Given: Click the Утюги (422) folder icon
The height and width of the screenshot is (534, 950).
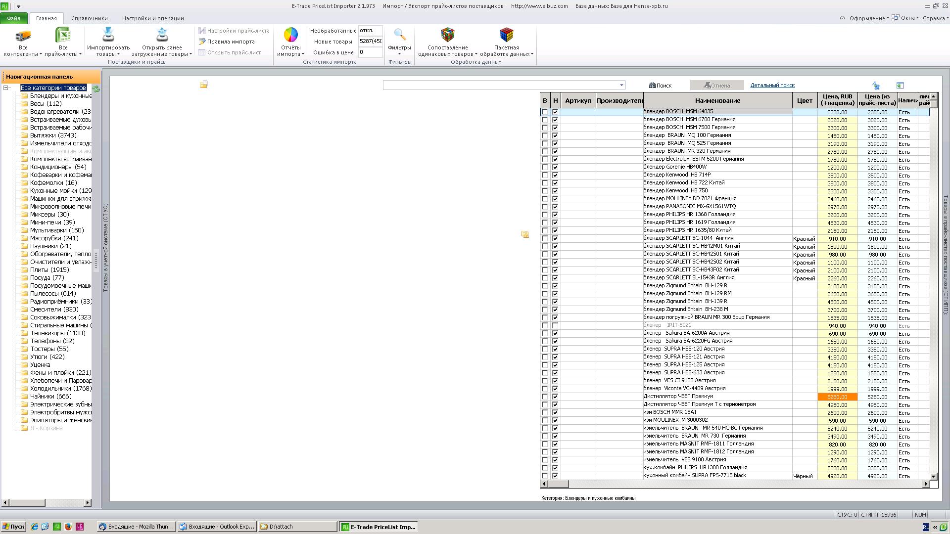Looking at the screenshot, I should 24,357.
